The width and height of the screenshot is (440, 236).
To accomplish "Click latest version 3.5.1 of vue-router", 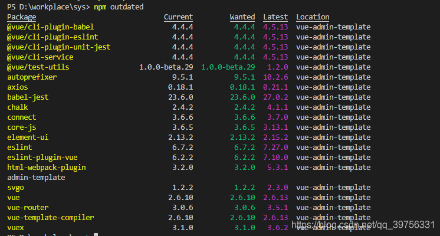I will pyautogui.click(x=278, y=207).
